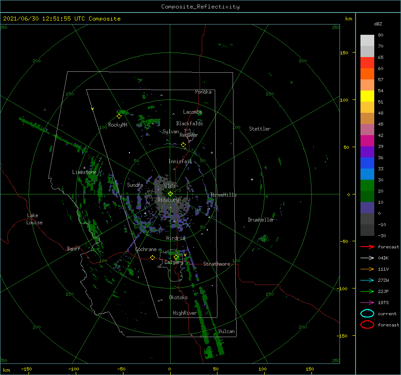This screenshot has width=401, height=375.
Task: Click the Blackfalds city label
Action: tap(189, 124)
